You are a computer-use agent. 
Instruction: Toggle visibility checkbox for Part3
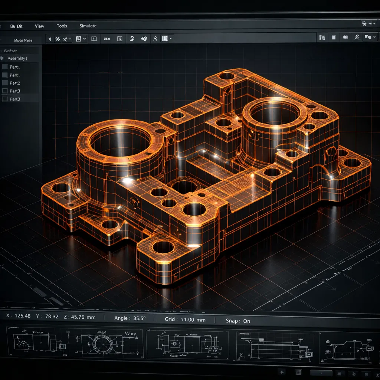tap(6, 91)
